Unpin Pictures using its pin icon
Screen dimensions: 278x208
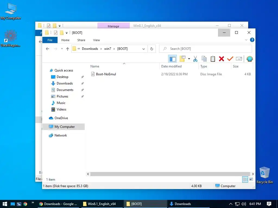point(83,96)
